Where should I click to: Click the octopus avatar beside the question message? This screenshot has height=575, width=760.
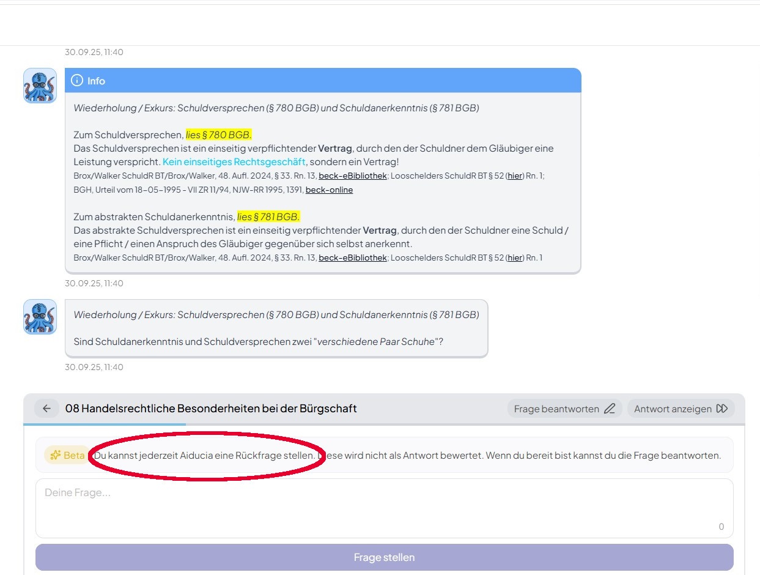[x=40, y=316]
